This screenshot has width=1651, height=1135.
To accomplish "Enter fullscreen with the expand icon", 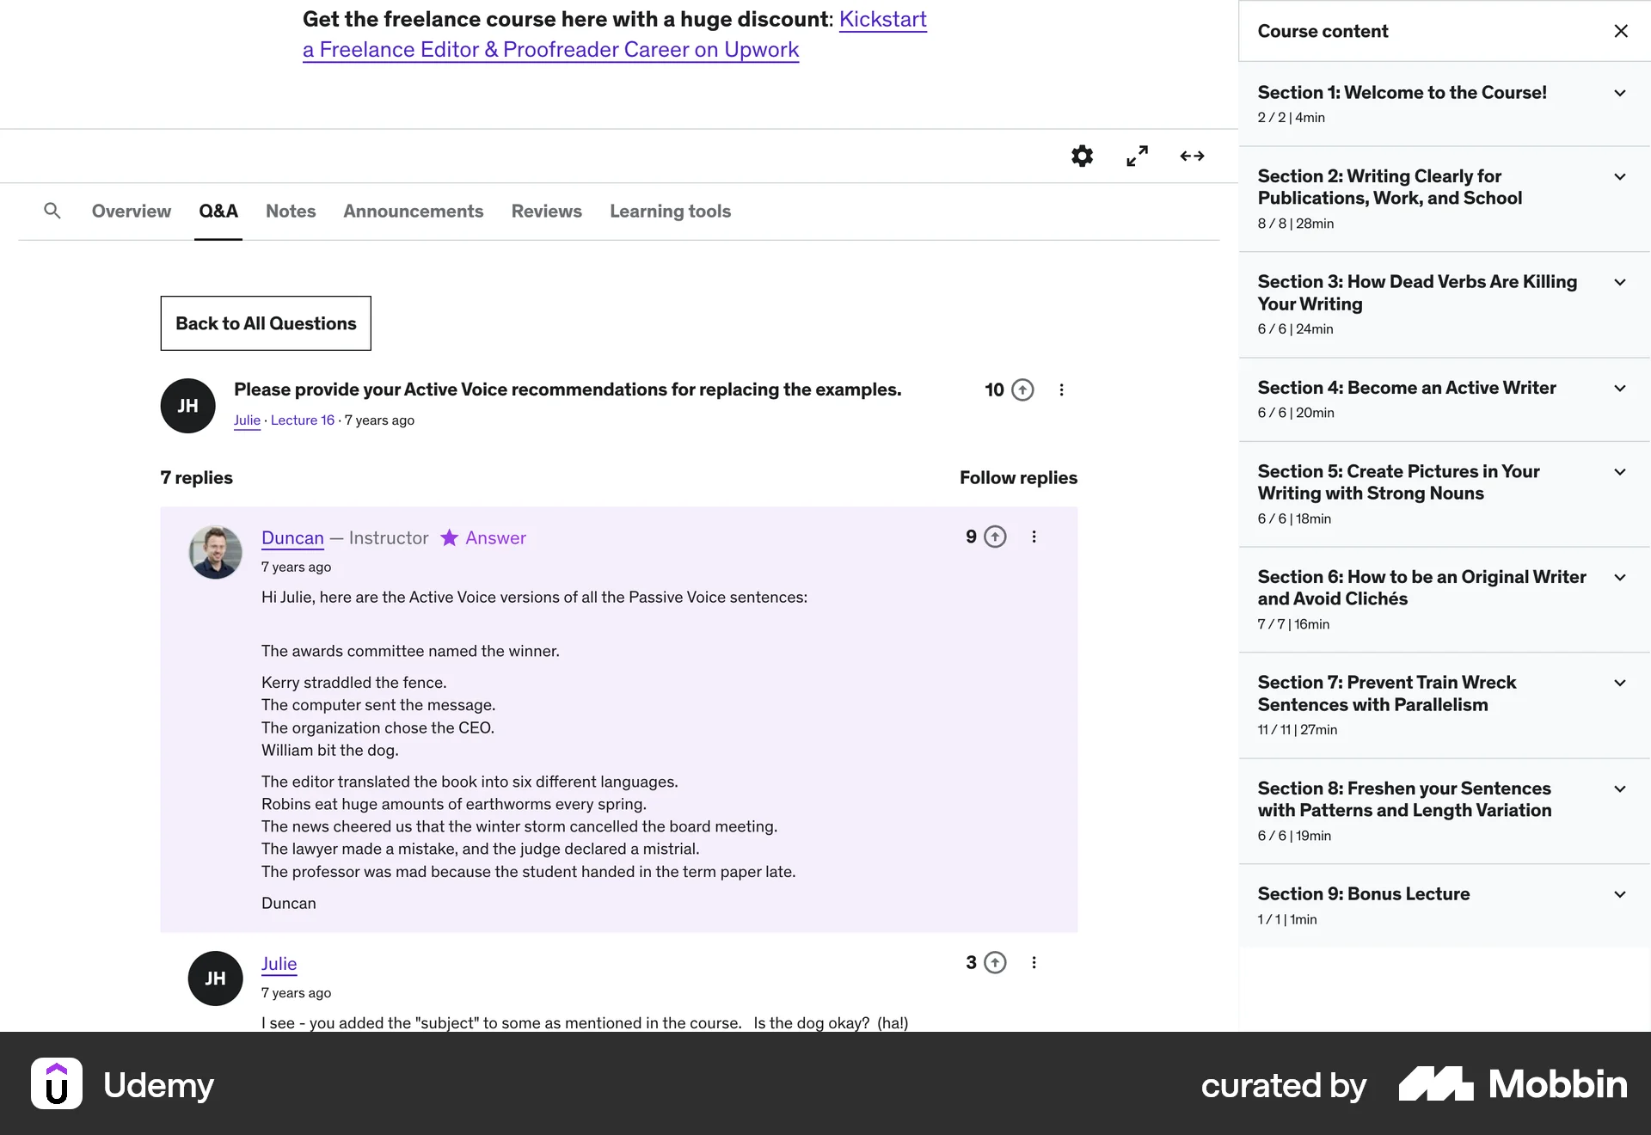I will click(1137, 156).
